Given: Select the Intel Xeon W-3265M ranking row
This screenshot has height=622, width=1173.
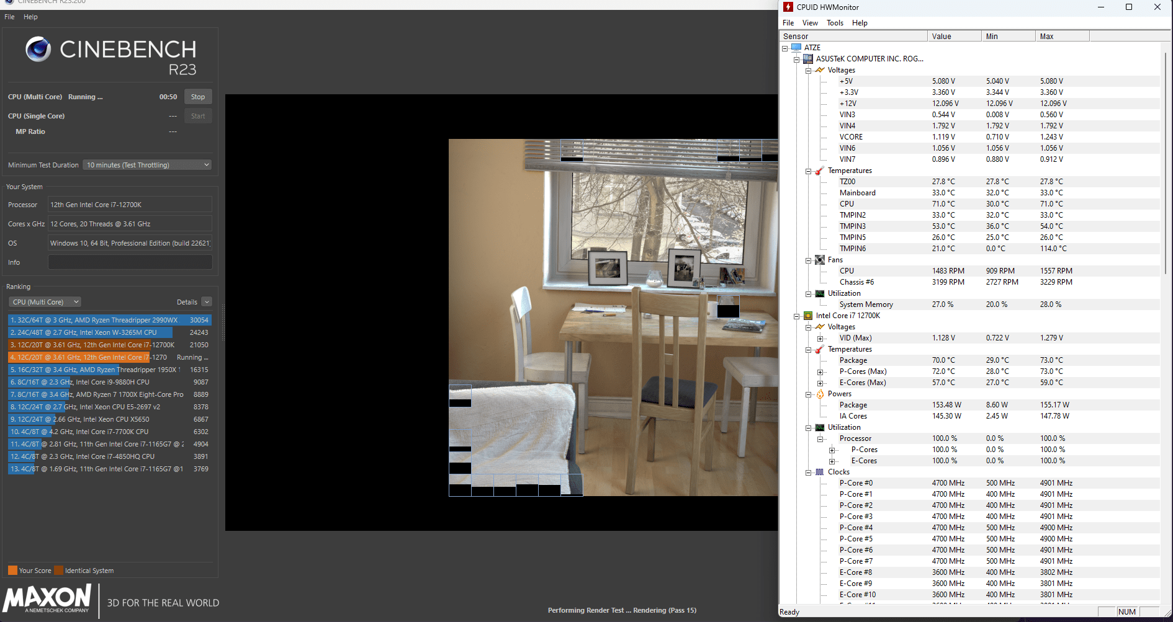Looking at the screenshot, I should point(110,332).
